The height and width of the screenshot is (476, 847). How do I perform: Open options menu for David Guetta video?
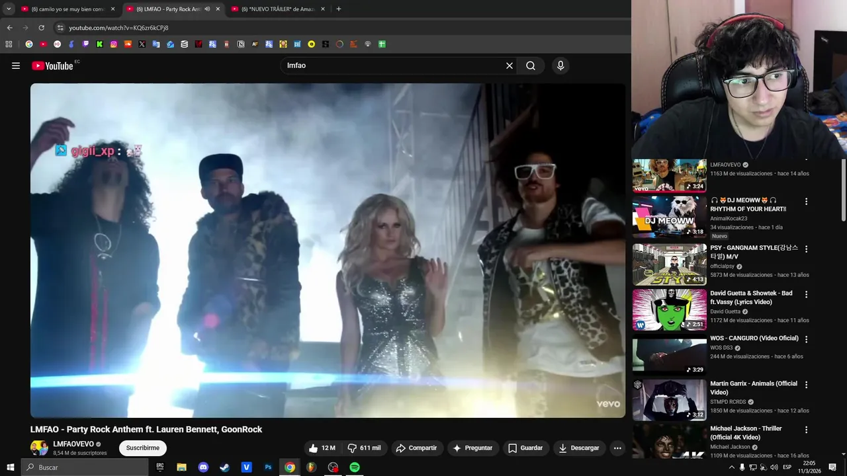pyautogui.click(x=806, y=294)
